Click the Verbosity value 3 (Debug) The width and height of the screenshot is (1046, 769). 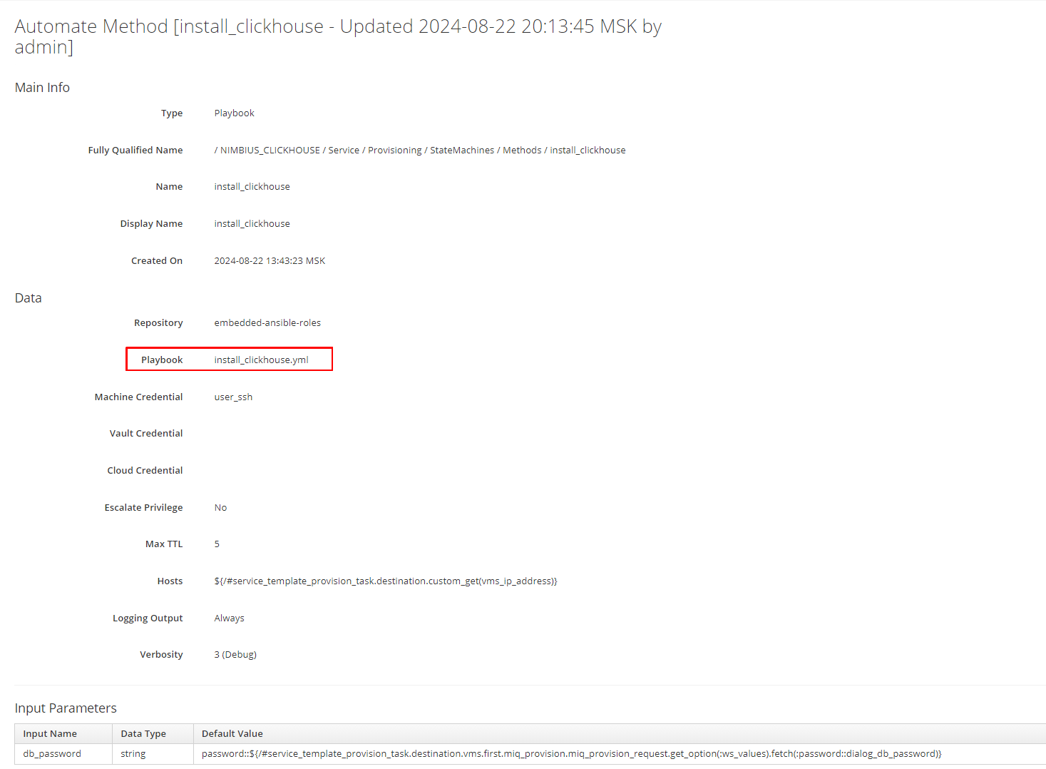(x=235, y=655)
